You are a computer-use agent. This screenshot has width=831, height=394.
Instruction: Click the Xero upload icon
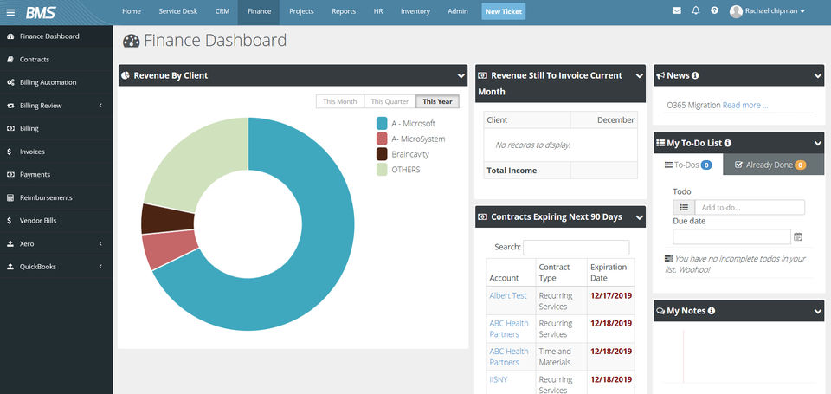point(10,244)
